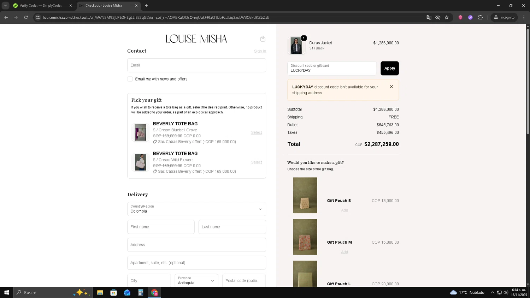
Task: Click the browser address bar URL
Action: point(156,17)
